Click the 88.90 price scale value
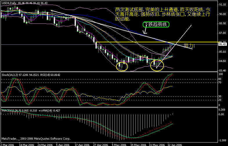Screen dimensions: 228x146 222,23
